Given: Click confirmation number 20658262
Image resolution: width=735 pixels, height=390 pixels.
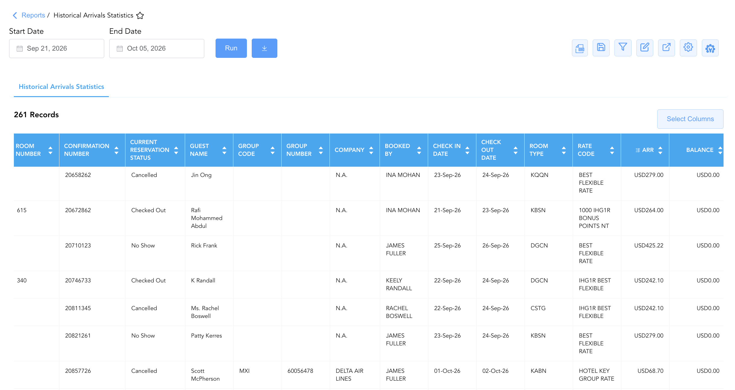Looking at the screenshot, I should [78, 175].
